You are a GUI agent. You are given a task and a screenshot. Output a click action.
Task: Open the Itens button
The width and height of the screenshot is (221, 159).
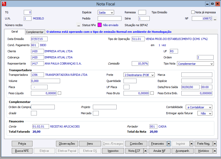[x=90, y=144]
